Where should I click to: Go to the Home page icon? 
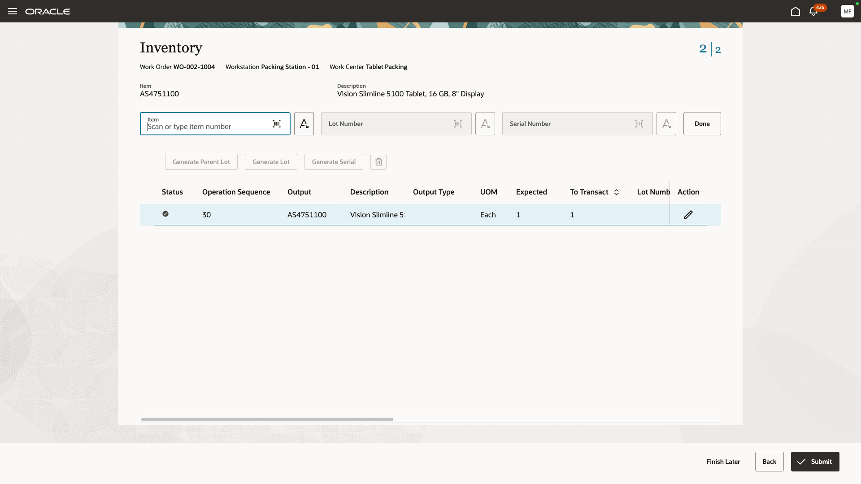point(795,11)
